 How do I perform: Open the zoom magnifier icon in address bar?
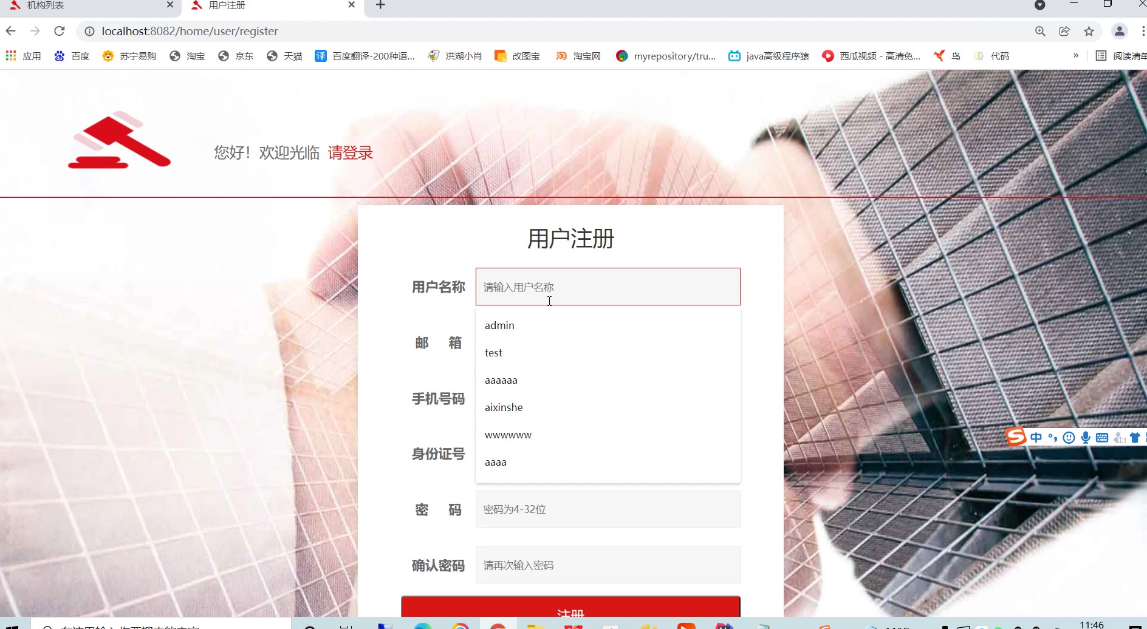click(1040, 31)
